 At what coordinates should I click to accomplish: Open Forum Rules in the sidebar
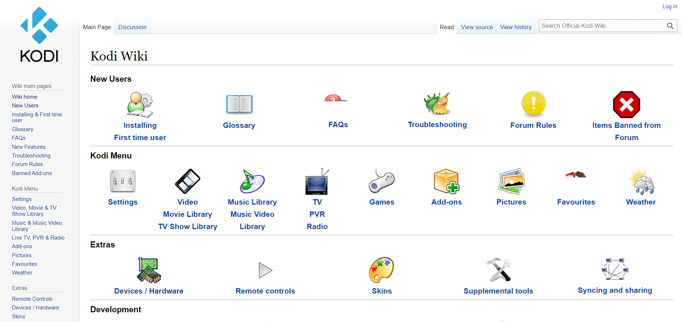27,164
